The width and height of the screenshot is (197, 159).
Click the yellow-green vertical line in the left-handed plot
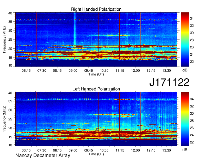pos(78,116)
